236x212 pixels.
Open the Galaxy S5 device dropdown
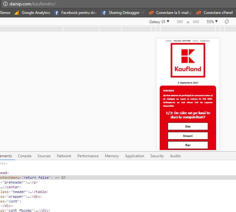159,22
